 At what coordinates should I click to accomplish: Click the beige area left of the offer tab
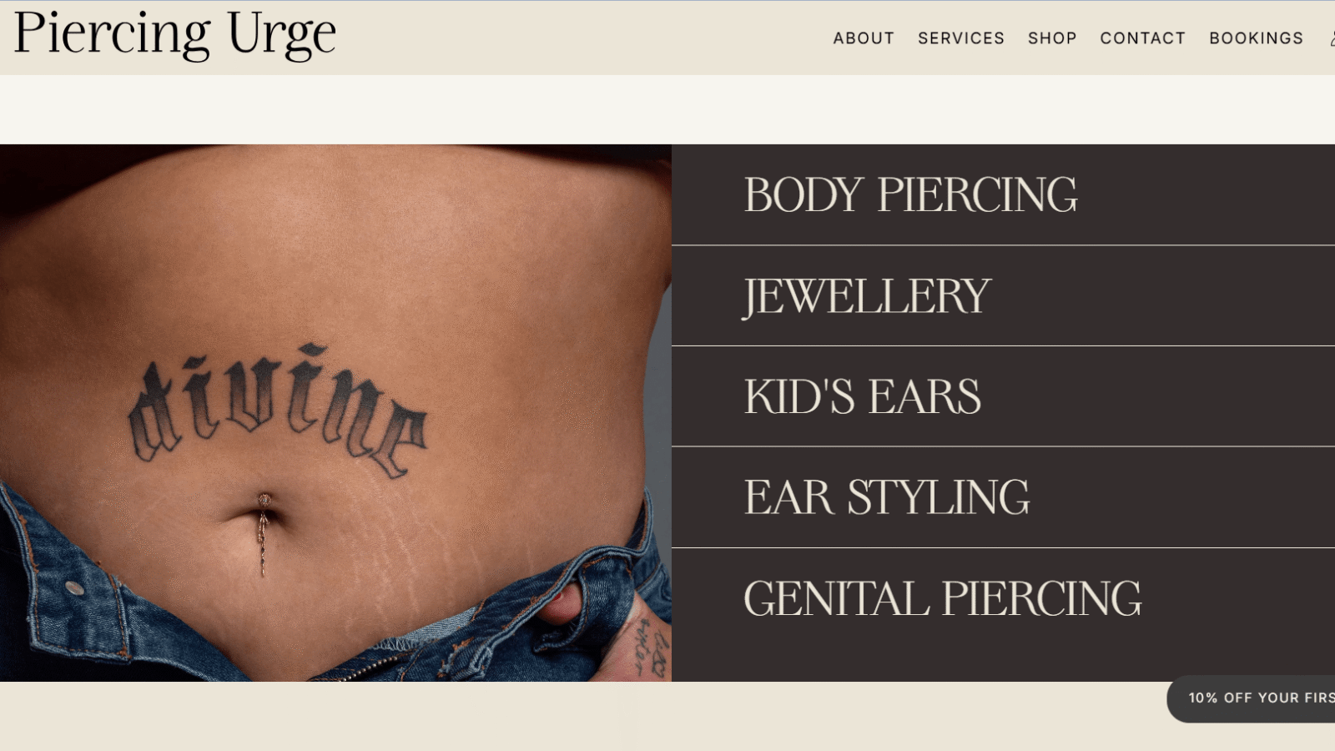pos(584,716)
